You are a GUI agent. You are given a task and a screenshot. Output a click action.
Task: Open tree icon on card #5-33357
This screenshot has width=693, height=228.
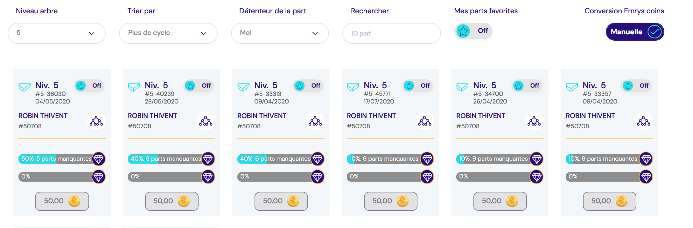click(644, 121)
